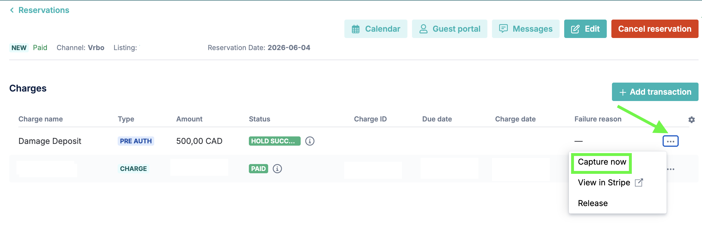Click the Status column header
This screenshot has height=236, width=702.
tap(260, 119)
